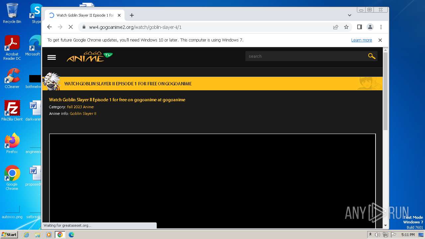The width and height of the screenshot is (425, 239).
Task: Focus the site search field
Action: click(x=305, y=56)
